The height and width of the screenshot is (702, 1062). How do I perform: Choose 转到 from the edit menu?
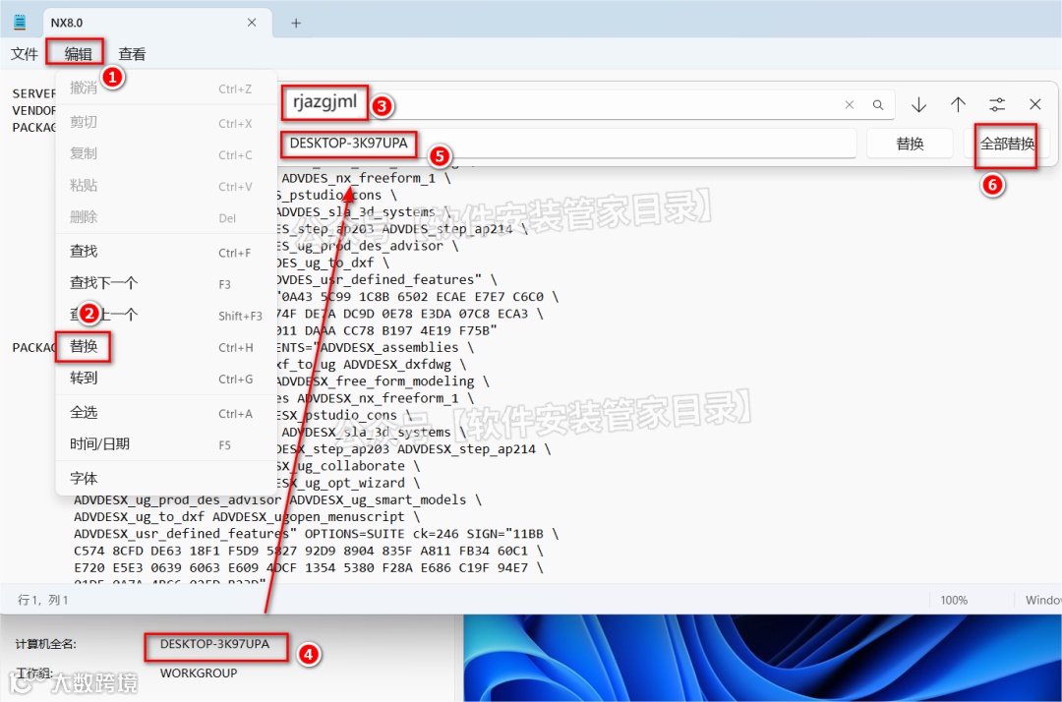point(166,379)
